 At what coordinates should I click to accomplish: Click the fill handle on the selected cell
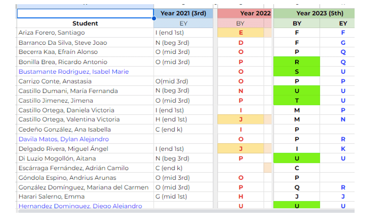point(154,18)
